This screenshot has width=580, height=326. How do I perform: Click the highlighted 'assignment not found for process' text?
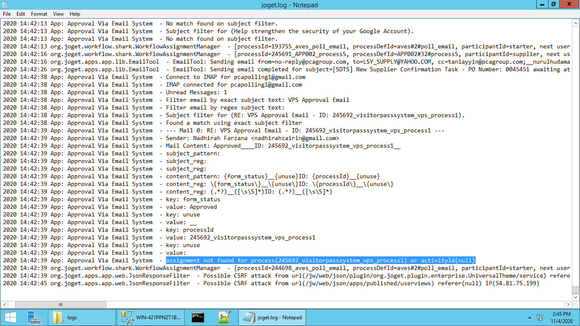point(321,260)
